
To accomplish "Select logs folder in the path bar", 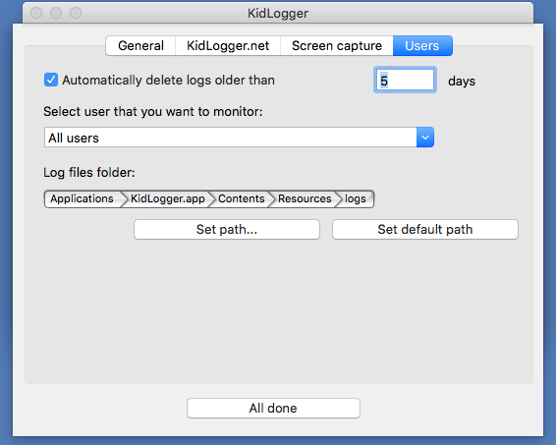I will point(356,198).
